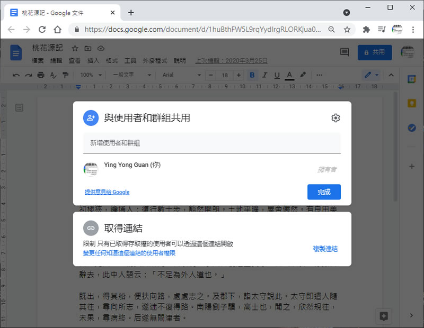
Task: Open the 100% zoom dropdown
Action: [91, 75]
